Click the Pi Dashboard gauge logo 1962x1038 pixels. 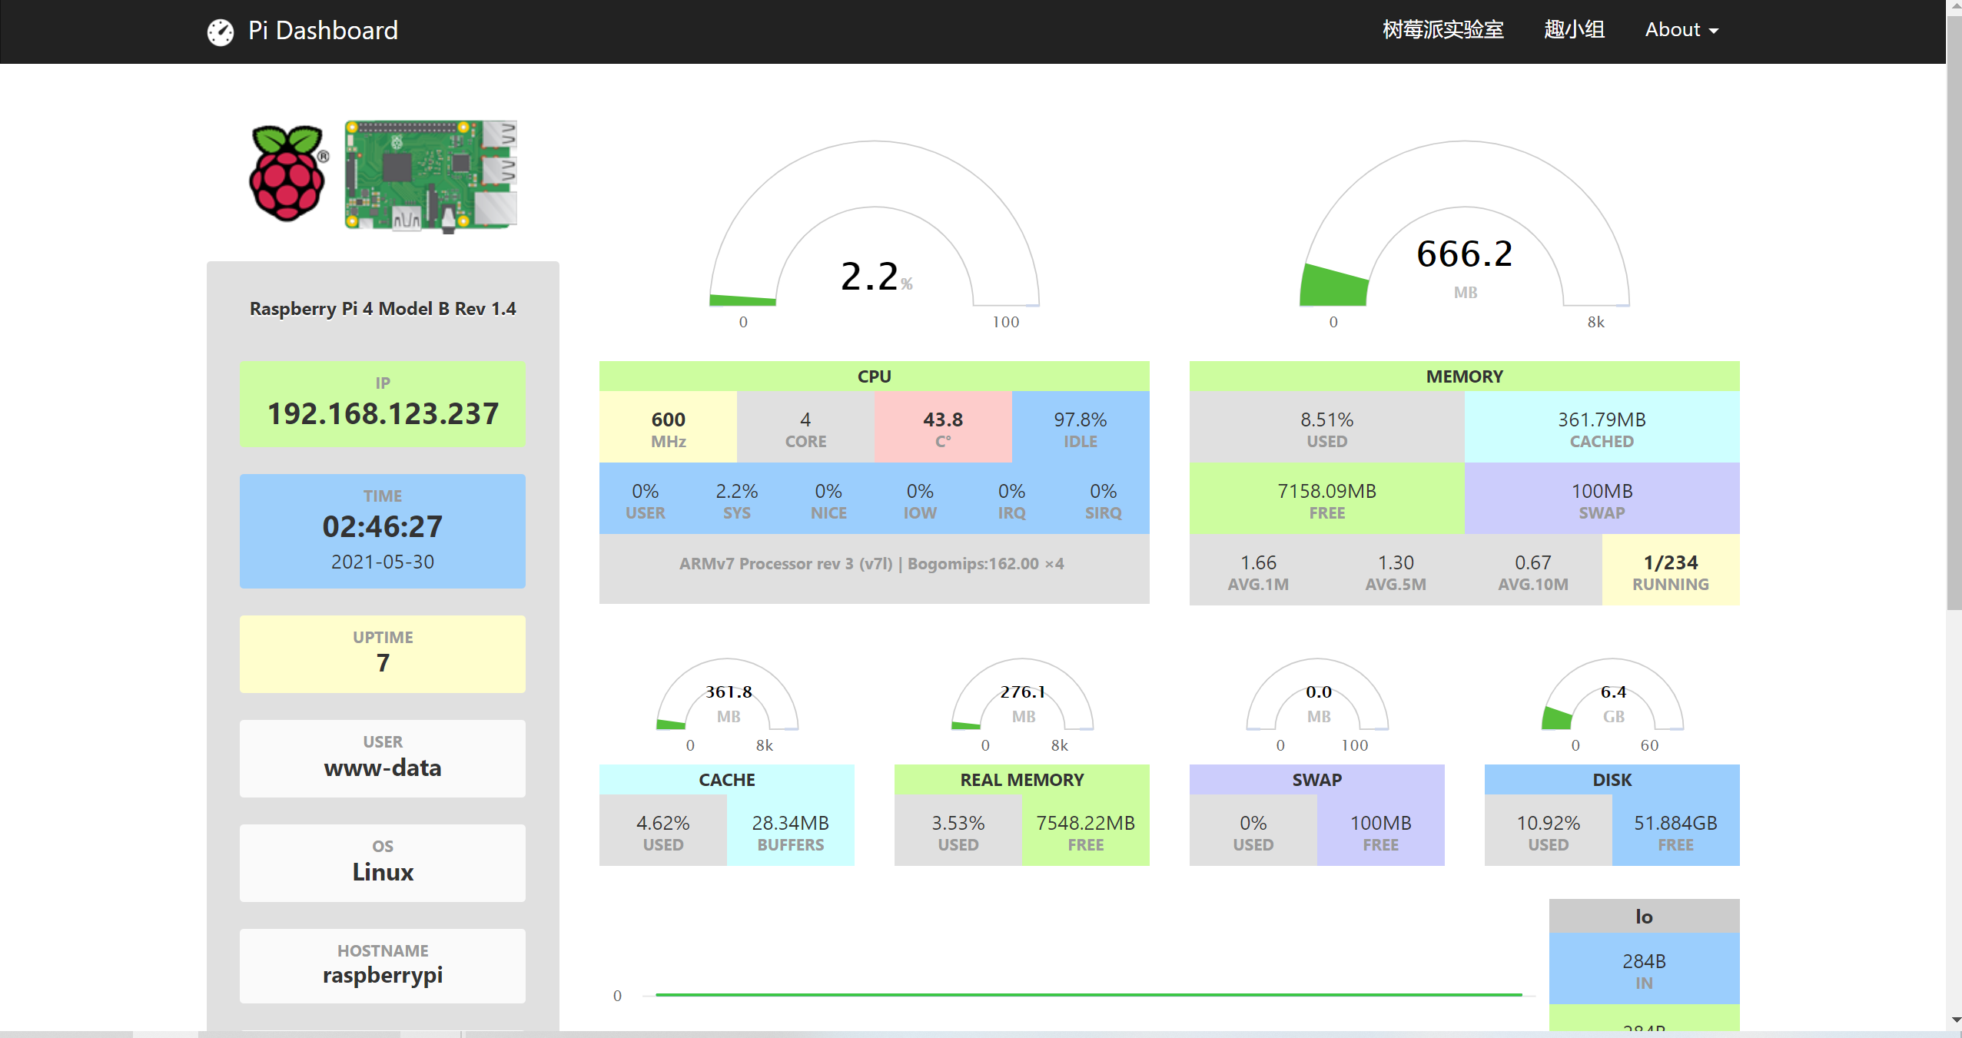(221, 32)
